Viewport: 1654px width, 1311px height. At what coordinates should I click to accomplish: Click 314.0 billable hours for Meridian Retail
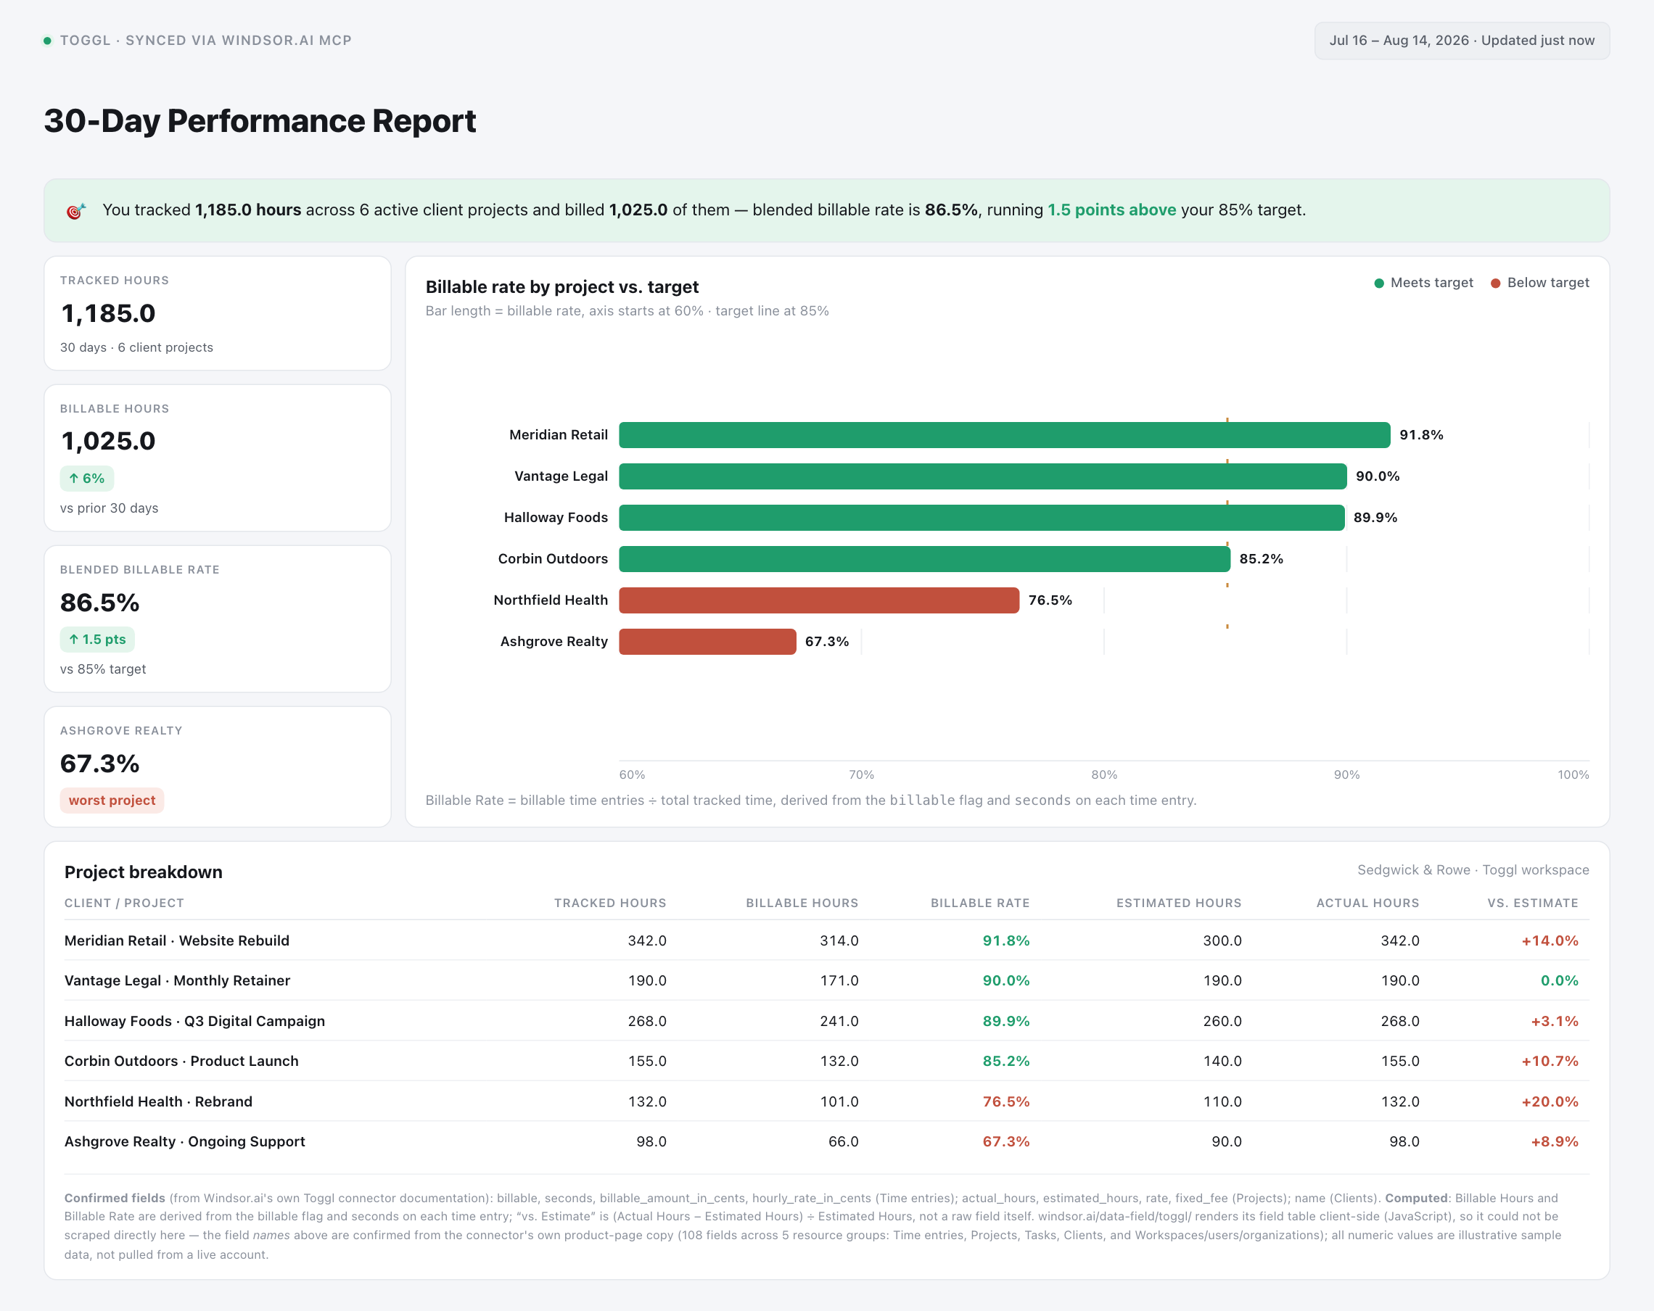click(839, 940)
